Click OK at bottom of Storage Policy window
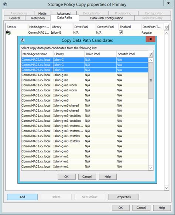This screenshot has height=215, width=175. pyautogui.click(x=121, y=208)
